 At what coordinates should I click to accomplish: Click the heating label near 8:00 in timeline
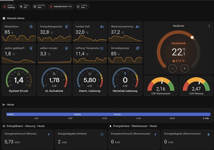coord(77,114)
